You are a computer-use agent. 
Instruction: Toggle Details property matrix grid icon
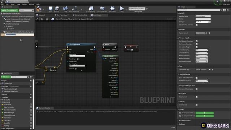coord(225,10)
